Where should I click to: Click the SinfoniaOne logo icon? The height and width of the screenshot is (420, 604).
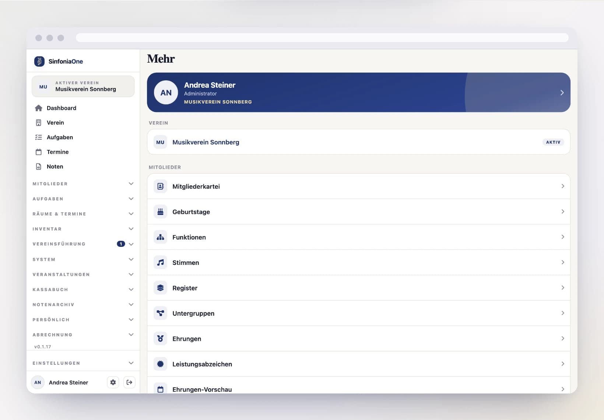(39, 61)
